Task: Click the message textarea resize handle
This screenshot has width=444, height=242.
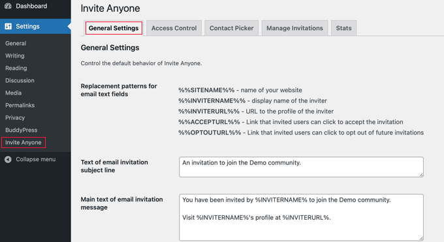Action: [x=421, y=238]
